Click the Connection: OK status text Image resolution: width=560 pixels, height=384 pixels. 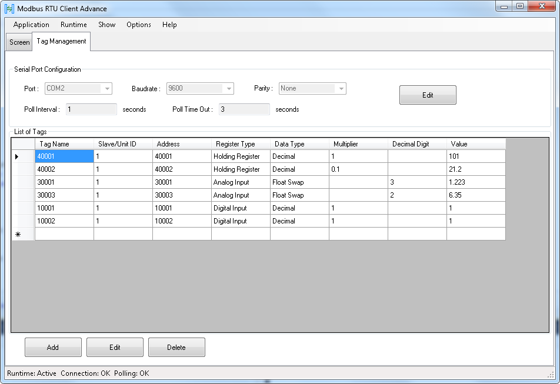tap(85, 373)
